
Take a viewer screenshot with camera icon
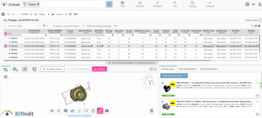[x=107, y=111]
